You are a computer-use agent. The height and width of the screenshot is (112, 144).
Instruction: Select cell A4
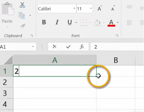point(55,104)
